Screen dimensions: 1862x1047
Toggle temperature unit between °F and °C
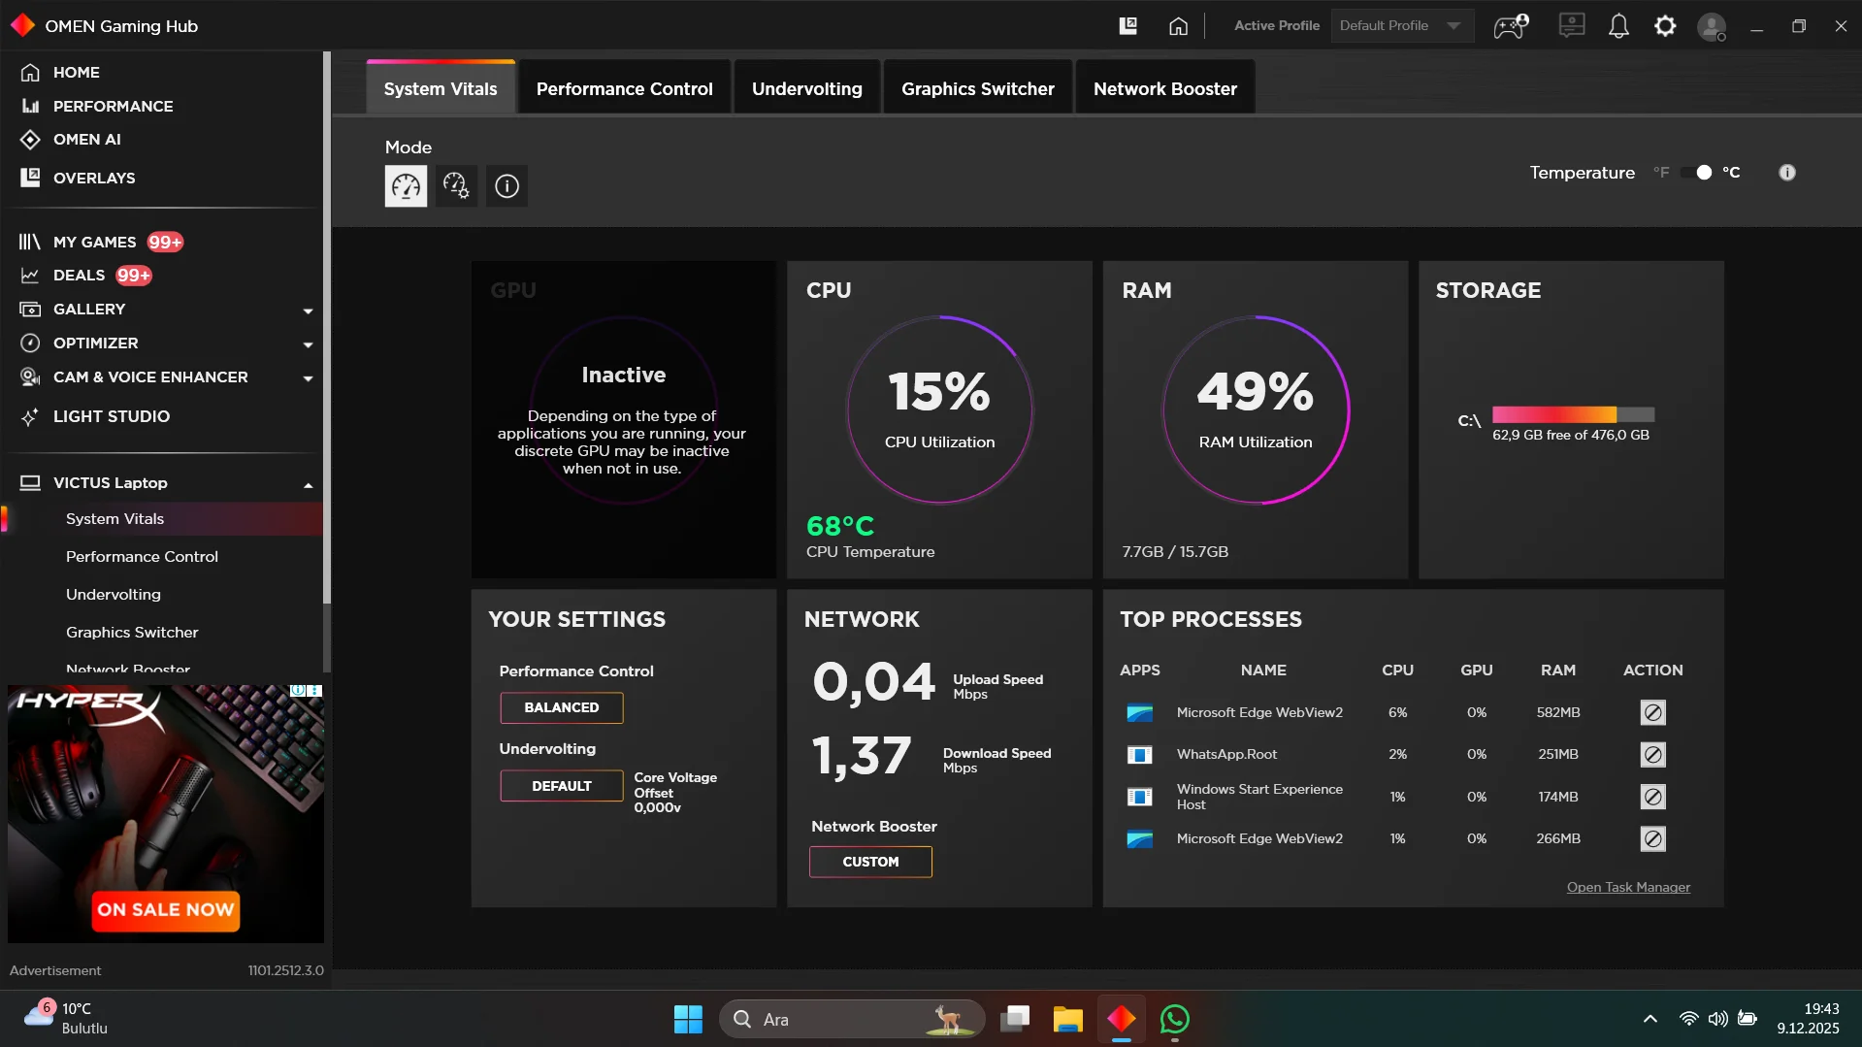pyautogui.click(x=1697, y=173)
